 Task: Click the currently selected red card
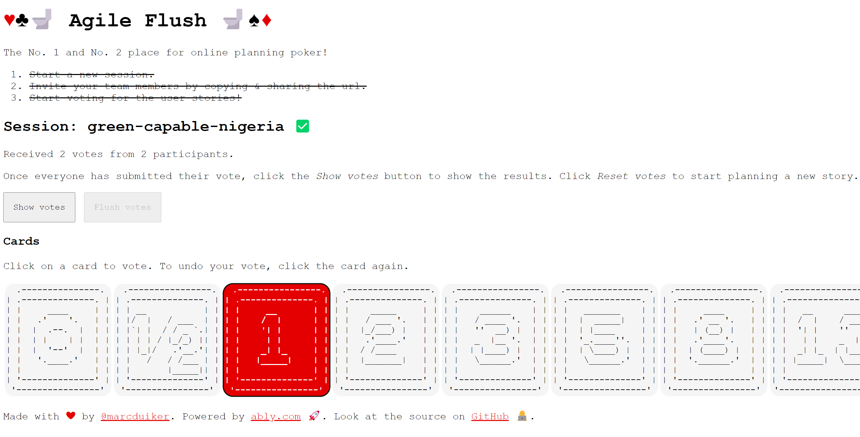(x=276, y=339)
